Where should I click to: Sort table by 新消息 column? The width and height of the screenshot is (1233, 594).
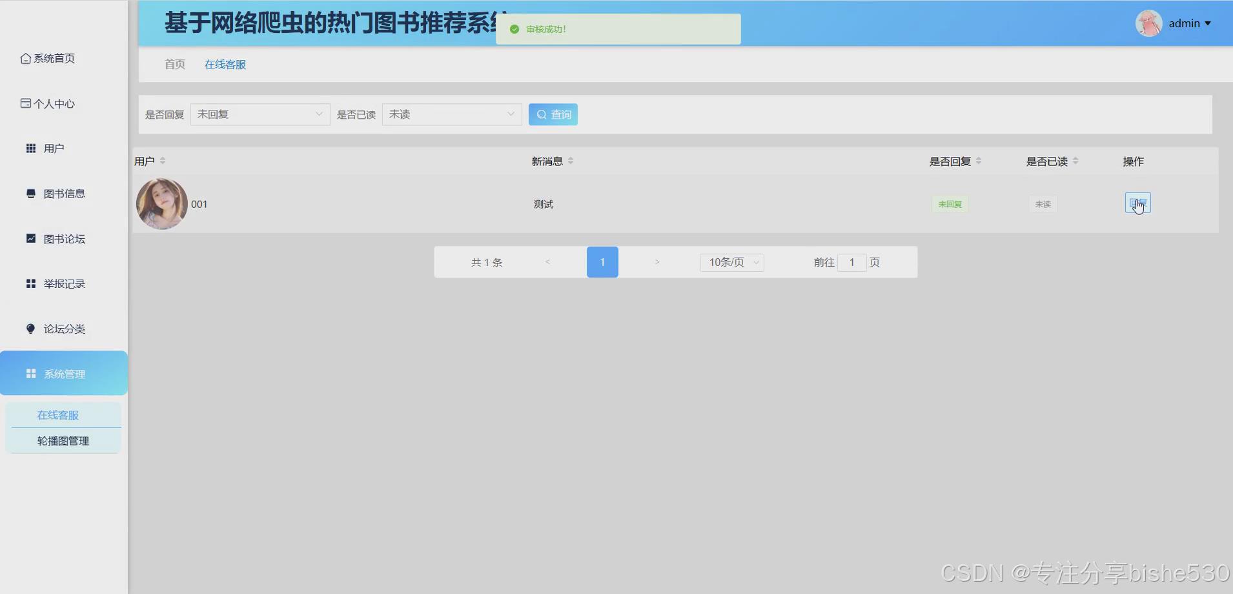[x=571, y=161]
